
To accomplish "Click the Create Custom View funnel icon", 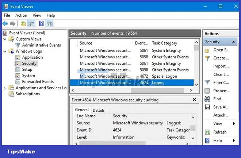I will click(207, 58).
